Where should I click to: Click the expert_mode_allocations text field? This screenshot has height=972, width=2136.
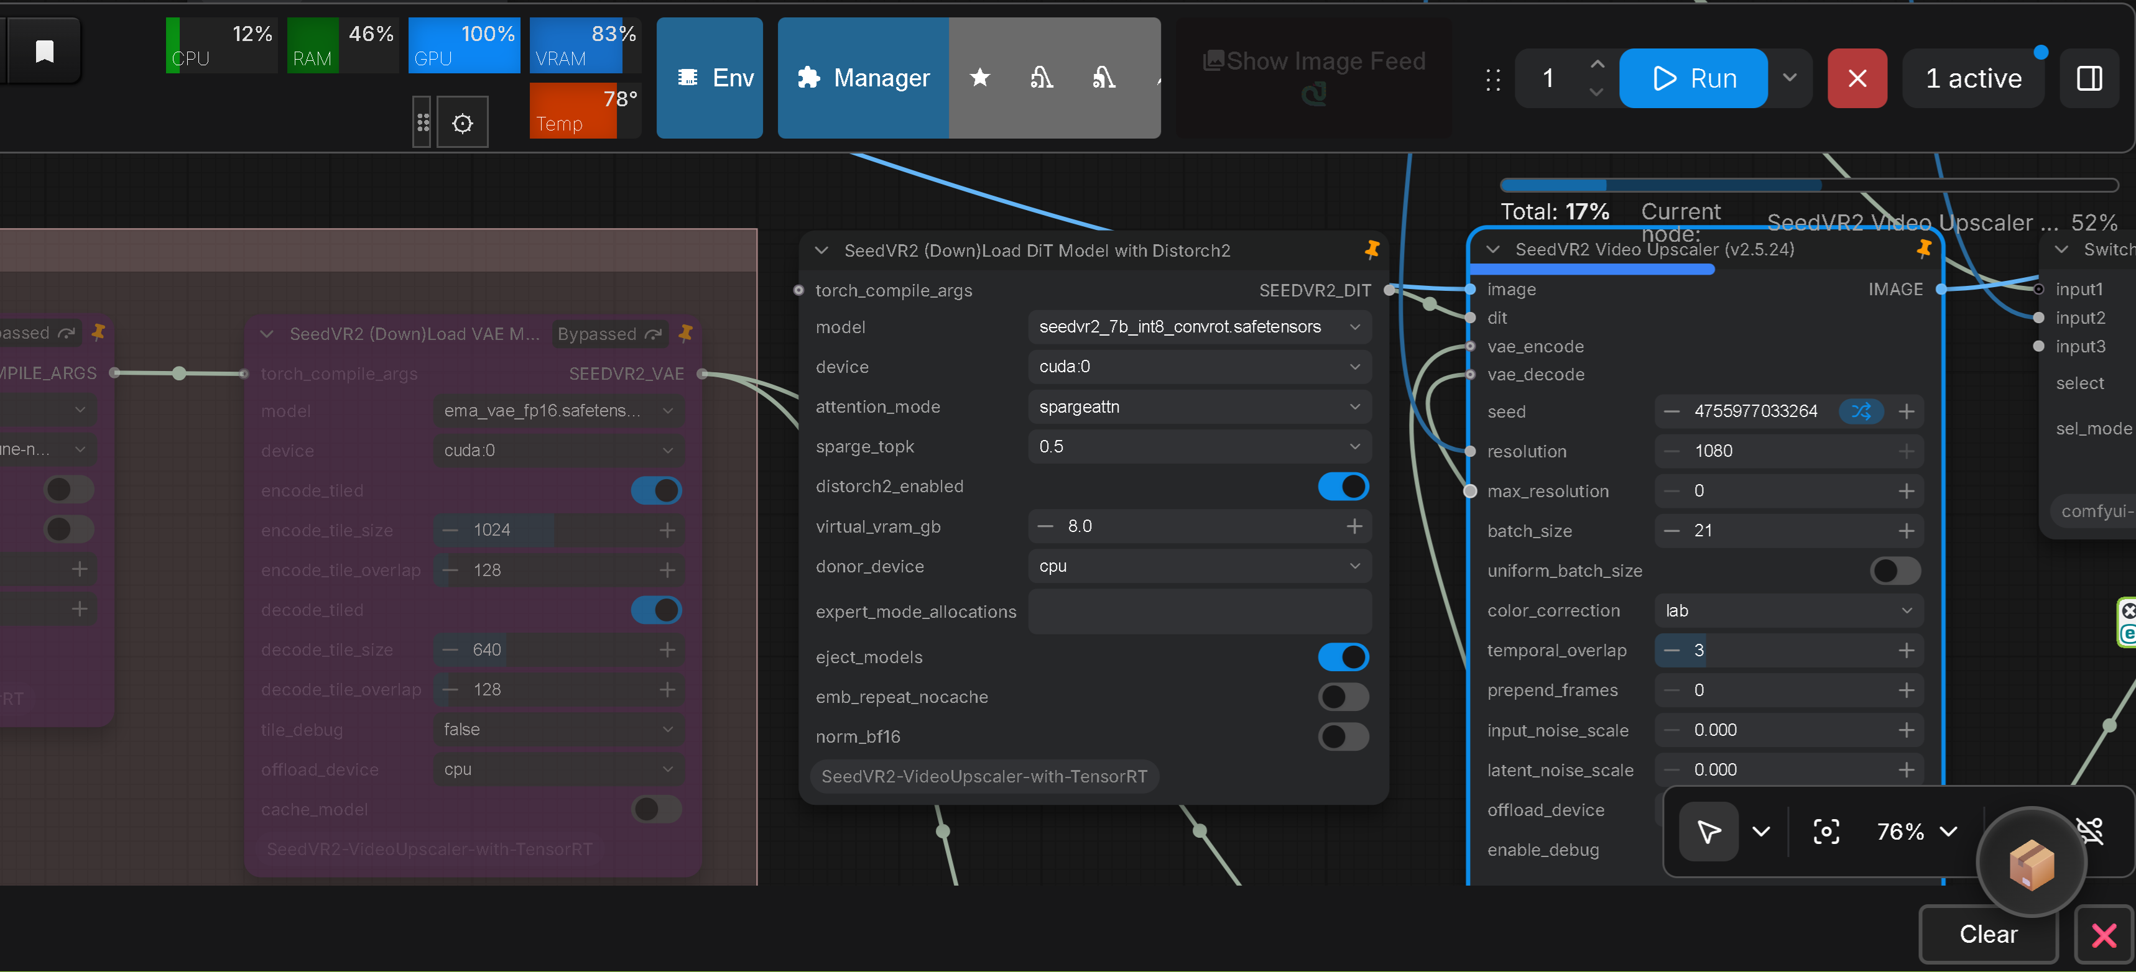point(1200,612)
